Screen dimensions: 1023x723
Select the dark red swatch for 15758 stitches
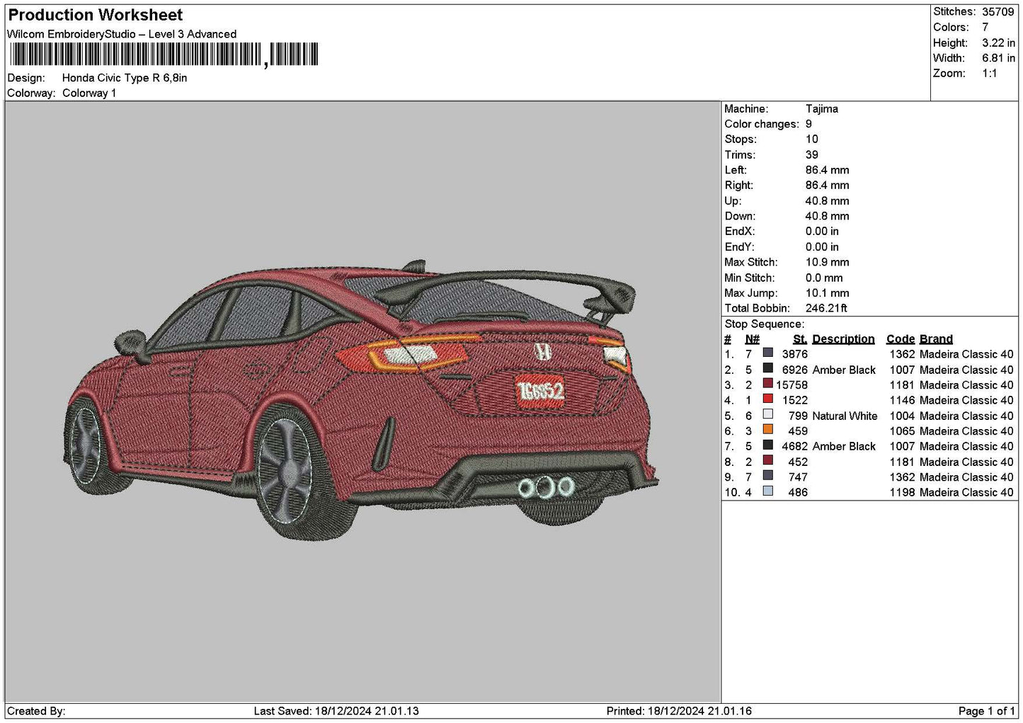(767, 384)
